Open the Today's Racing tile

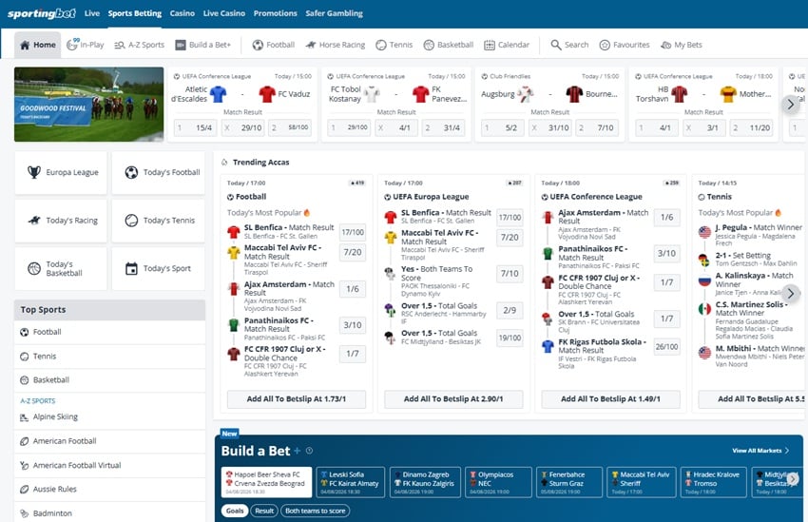[61, 221]
